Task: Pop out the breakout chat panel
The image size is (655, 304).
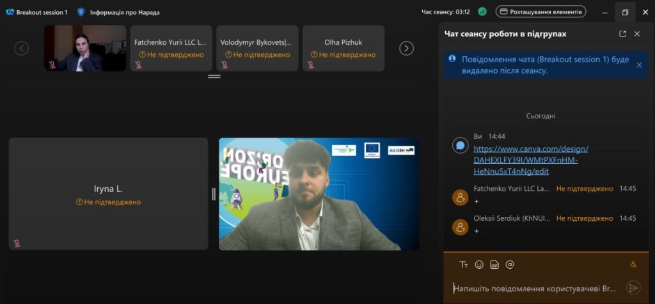Action: point(622,34)
